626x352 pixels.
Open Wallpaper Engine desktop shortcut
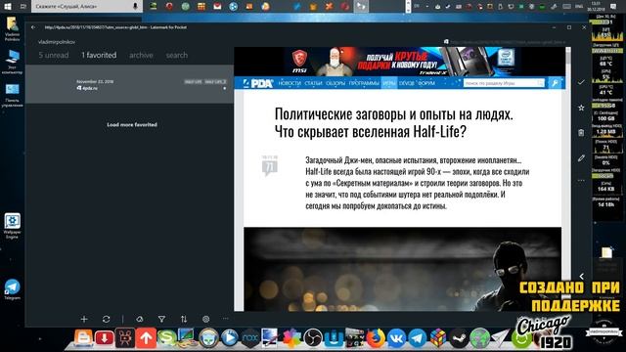12,226
